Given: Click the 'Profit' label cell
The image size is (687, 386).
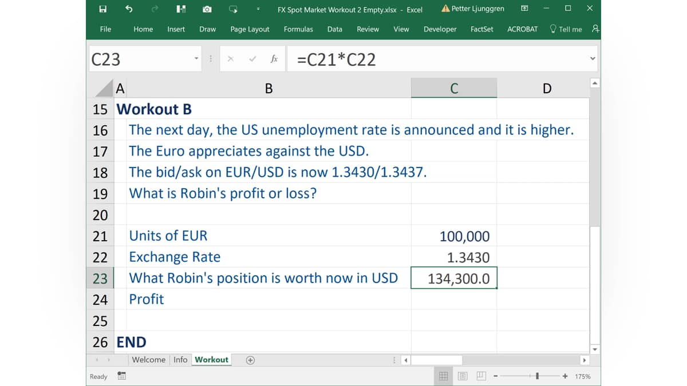Looking at the screenshot, I should pyautogui.click(x=269, y=299).
